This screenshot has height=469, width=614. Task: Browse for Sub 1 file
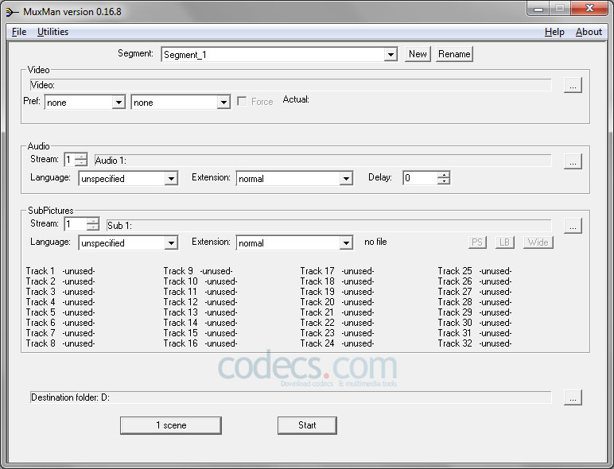tap(573, 226)
